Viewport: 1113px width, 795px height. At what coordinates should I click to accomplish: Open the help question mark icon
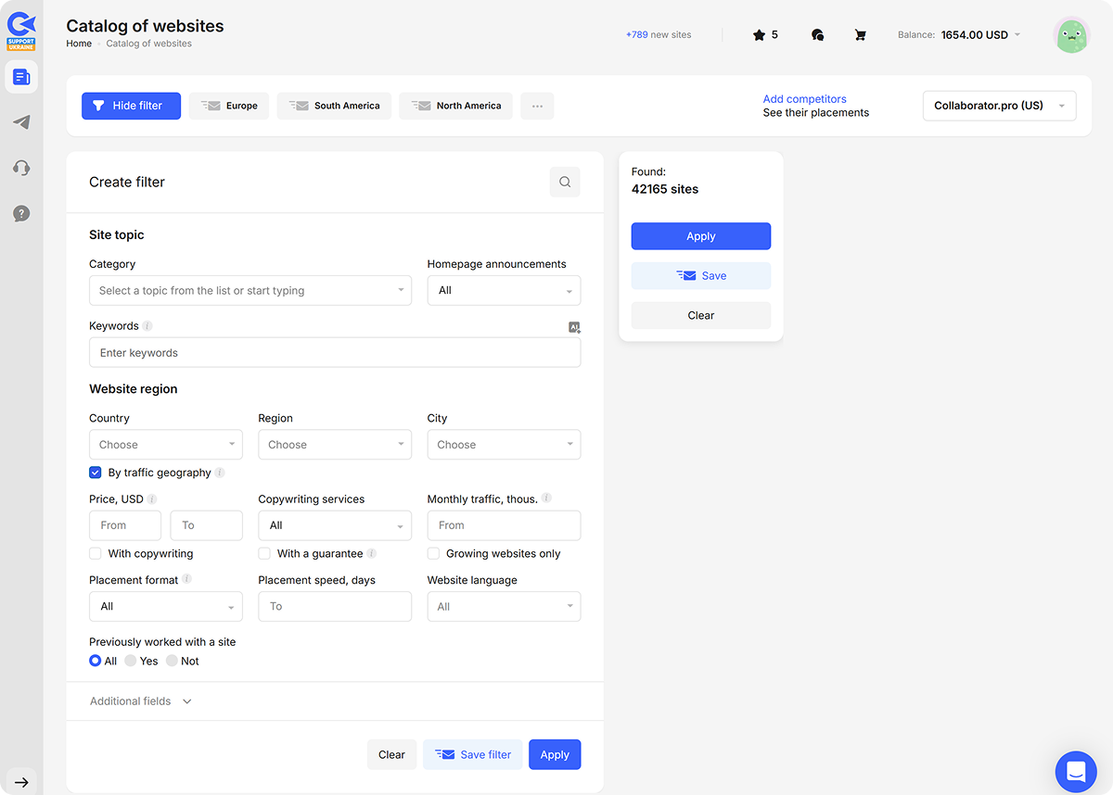click(21, 213)
